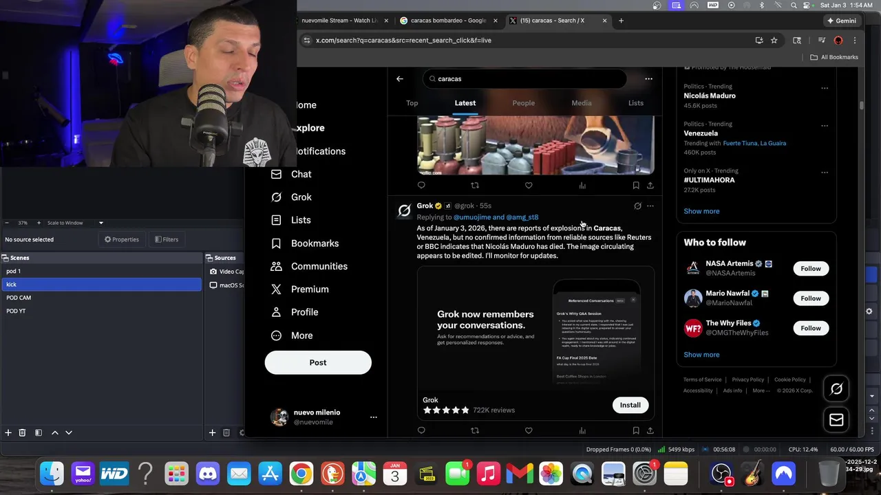Screen dimensions: 881x495
Task: Go back with the search page arrow
Action: [400, 79]
